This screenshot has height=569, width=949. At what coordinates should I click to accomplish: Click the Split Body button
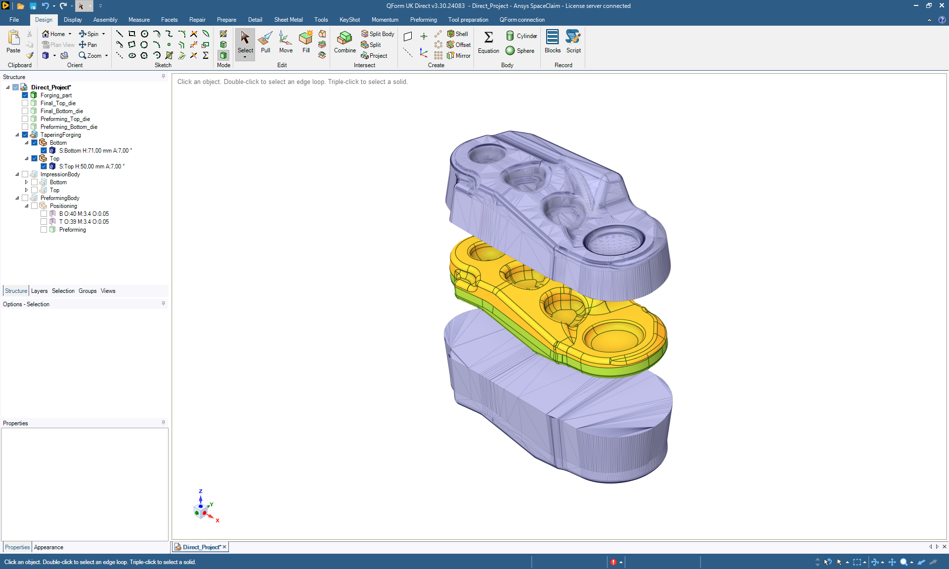378,34
